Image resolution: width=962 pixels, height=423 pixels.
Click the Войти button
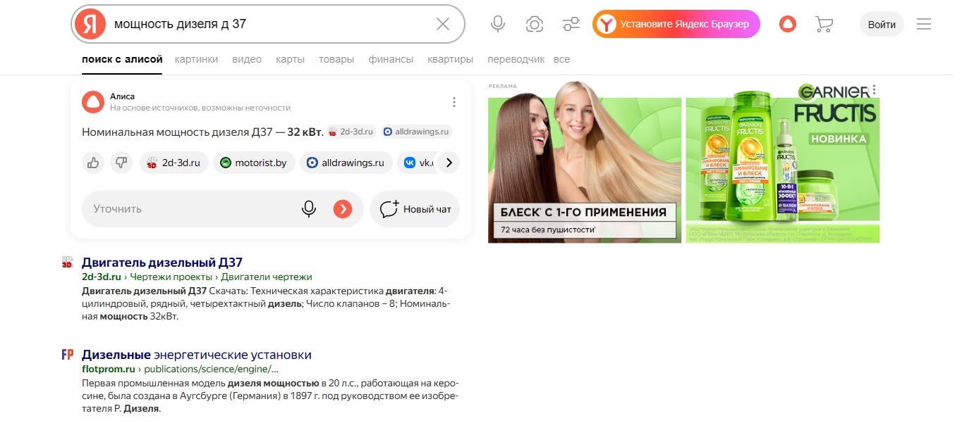point(882,25)
